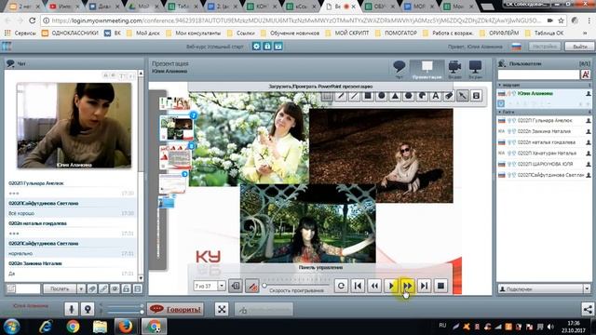Click the save icon in drawing toolbar
The width and height of the screenshot is (596, 335).
pyautogui.click(x=476, y=96)
